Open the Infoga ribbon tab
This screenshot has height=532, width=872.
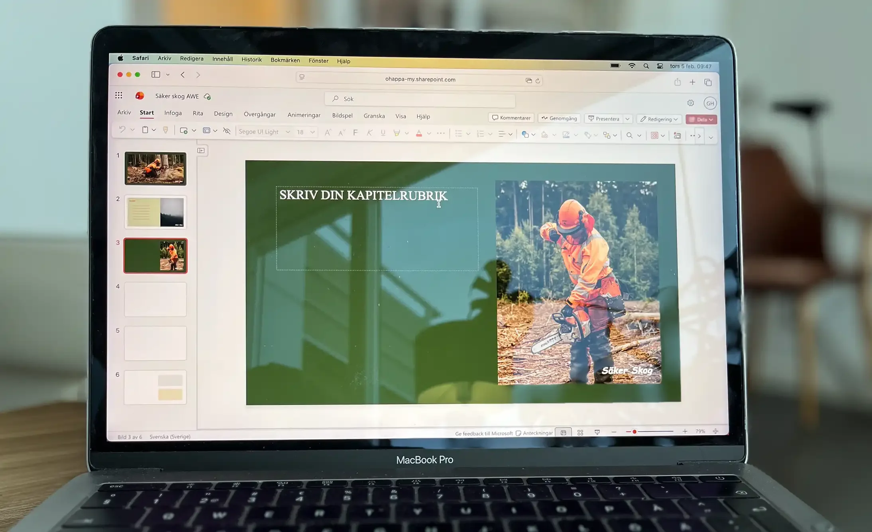173,113
